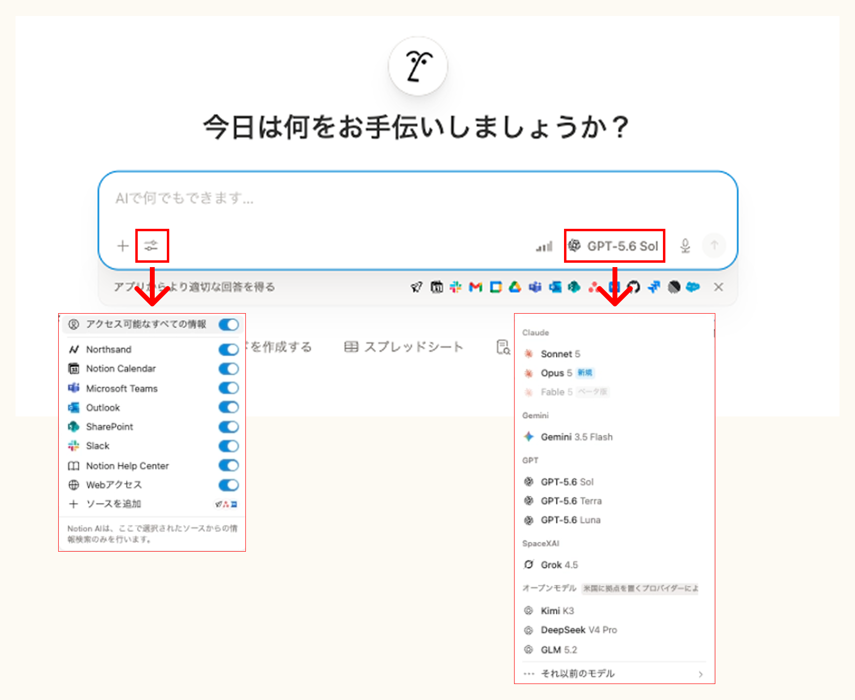Click the 今日は何をお手伝いしましょうか？ heading
Viewport: 855px width, 700px height.
[418, 127]
